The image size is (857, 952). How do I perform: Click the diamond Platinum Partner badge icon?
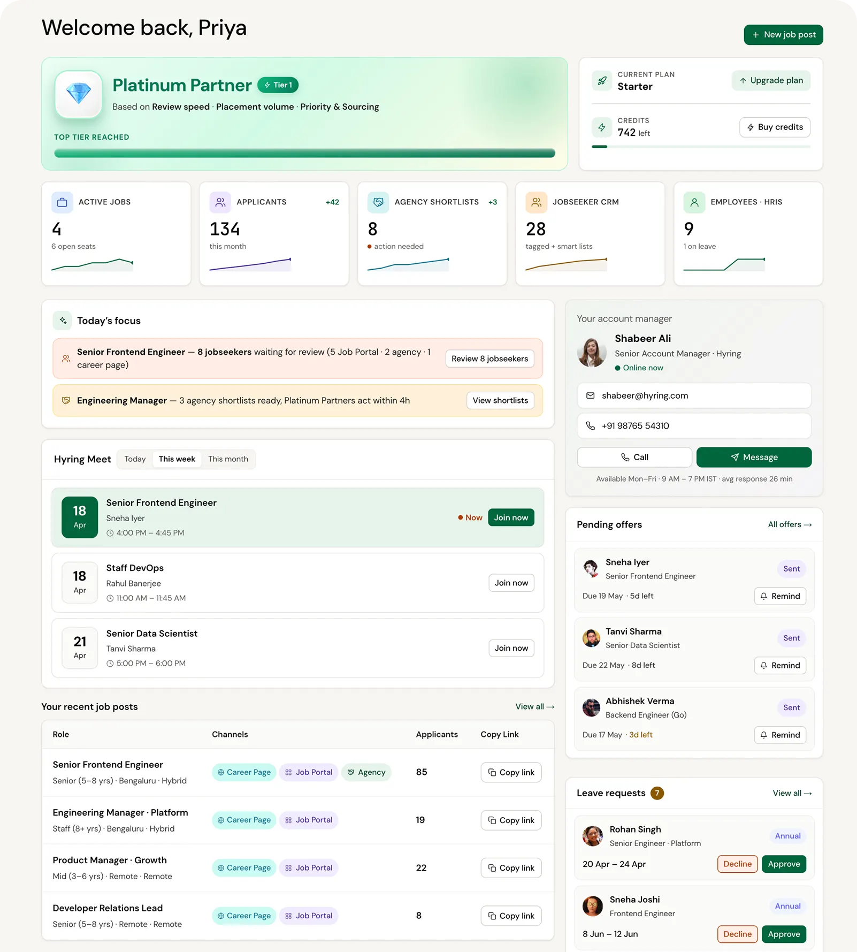[79, 94]
